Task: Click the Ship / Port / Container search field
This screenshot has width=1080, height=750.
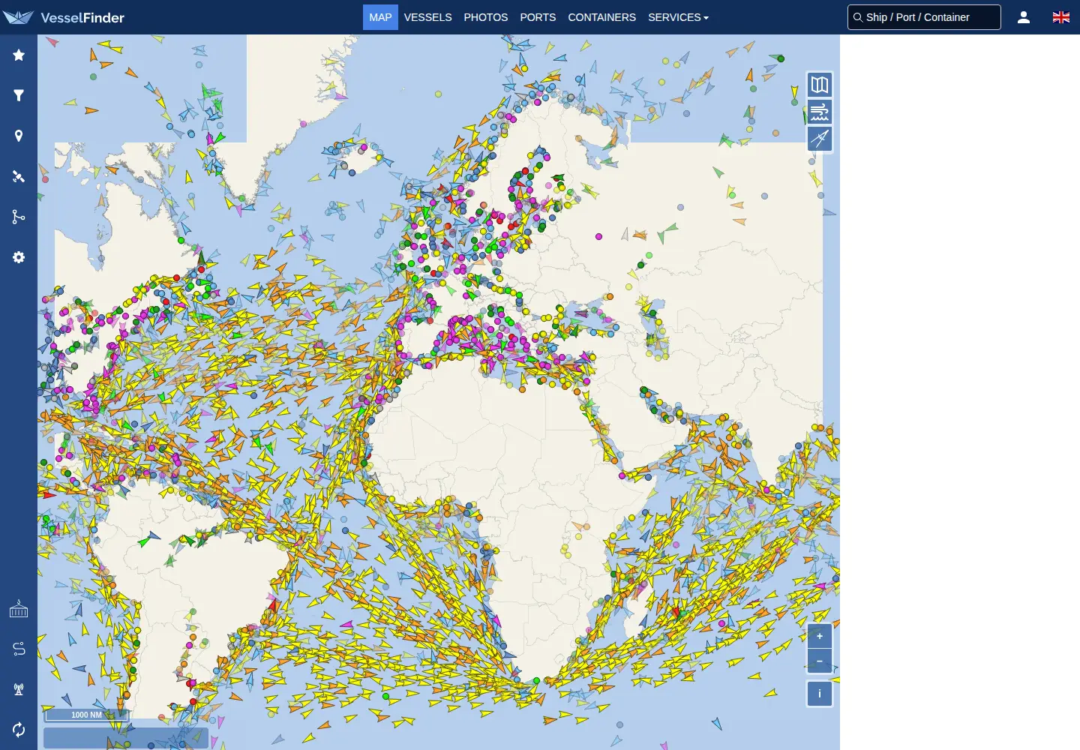Action: click(924, 17)
